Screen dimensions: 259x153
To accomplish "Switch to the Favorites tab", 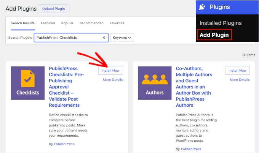I will [x=117, y=23].
